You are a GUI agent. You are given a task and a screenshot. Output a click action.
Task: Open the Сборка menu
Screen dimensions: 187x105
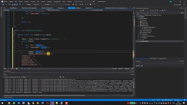click(27, 1)
